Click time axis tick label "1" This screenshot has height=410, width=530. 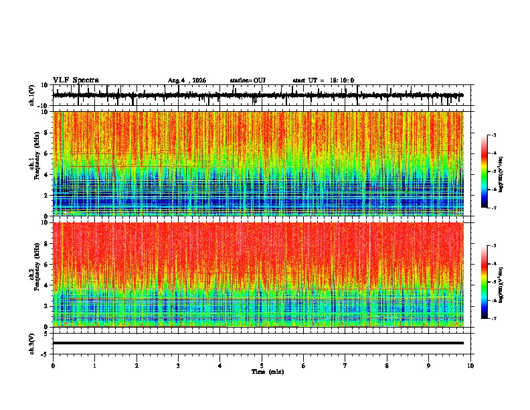[x=94, y=366]
